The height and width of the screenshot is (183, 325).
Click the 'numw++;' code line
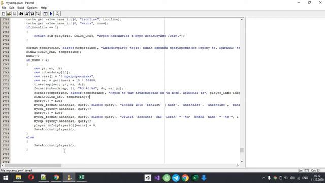coord(32,56)
